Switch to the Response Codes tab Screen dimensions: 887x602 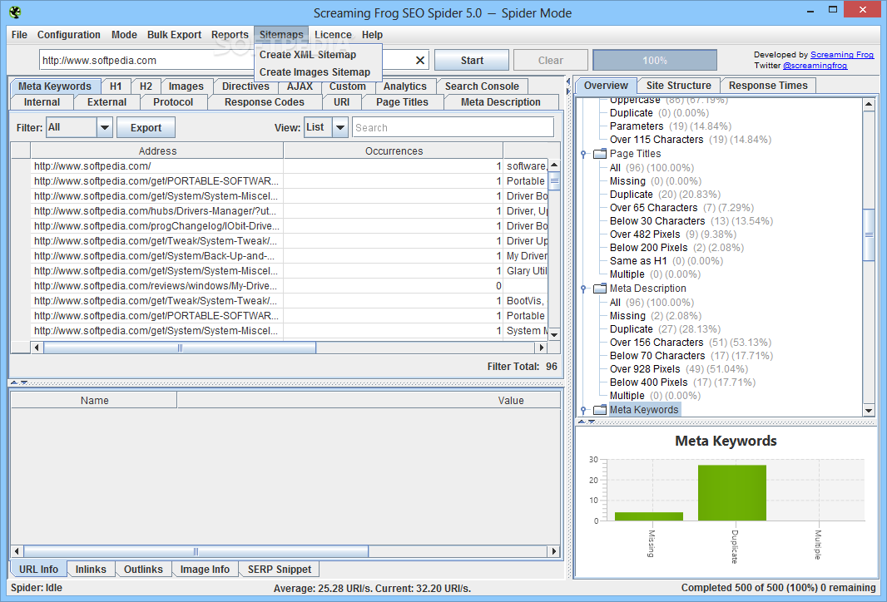[264, 102]
